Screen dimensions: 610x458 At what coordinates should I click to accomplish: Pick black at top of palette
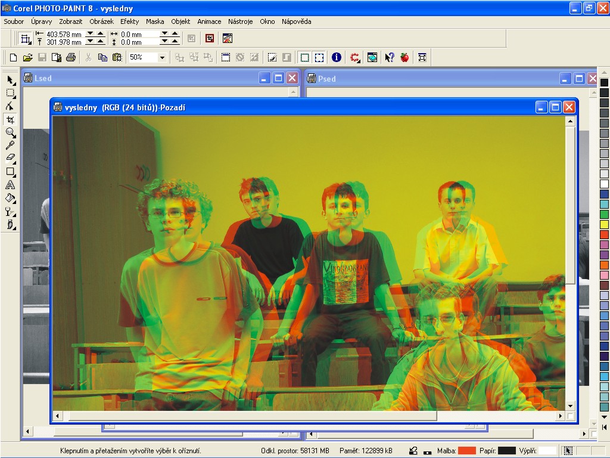point(604,82)
